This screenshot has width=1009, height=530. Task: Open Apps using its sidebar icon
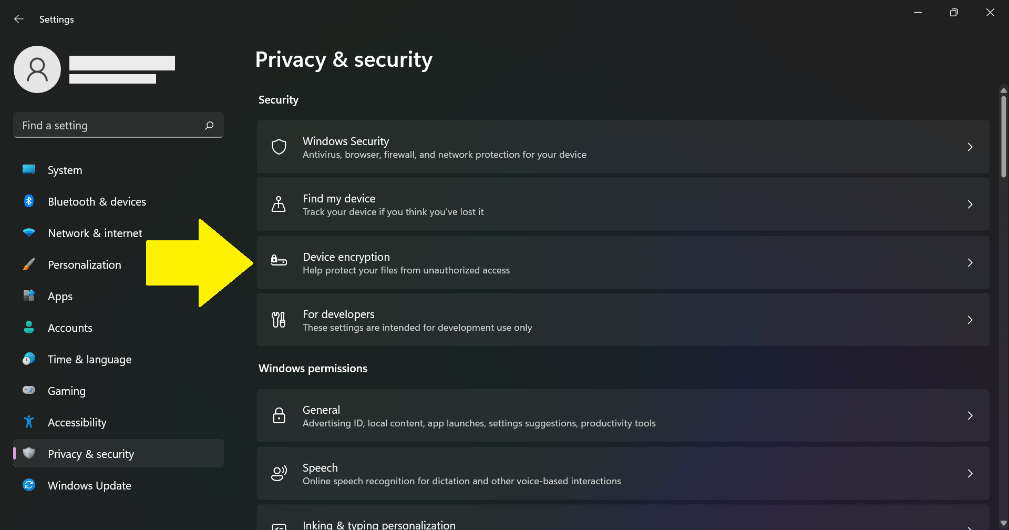point(28,296)
